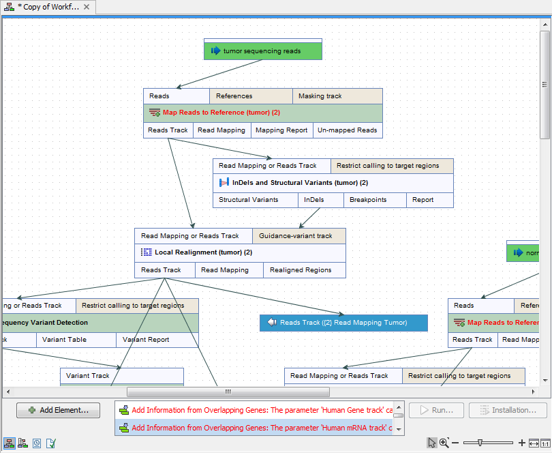The image size is (552, 453).
Task: Activate the zoom magnifier tool
Action: coord(444,443)
